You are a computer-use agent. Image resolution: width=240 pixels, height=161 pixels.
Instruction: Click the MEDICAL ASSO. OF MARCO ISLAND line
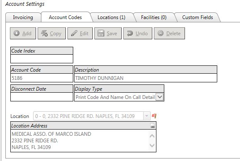tap(51, 134)
